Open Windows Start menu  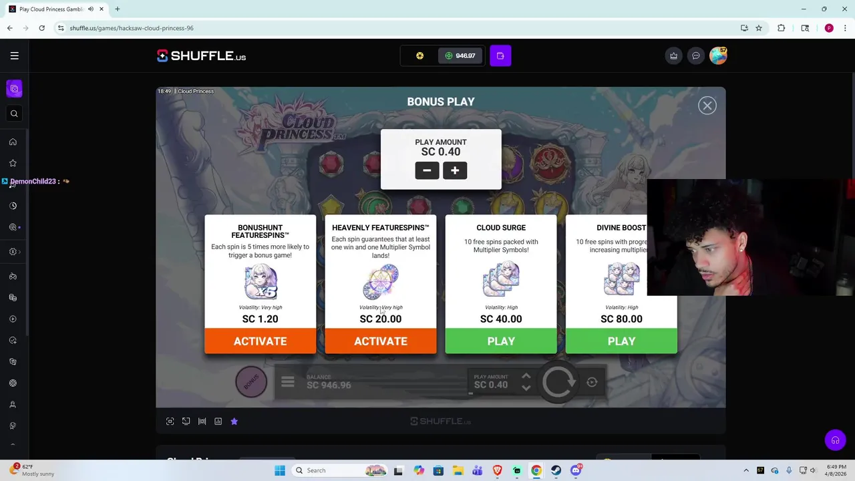(x=280, y=470)
